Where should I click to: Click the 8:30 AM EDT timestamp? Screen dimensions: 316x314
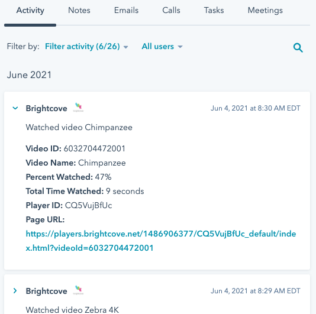tap(255, 108)
